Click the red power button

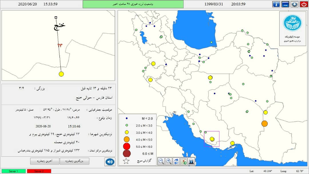304,4
